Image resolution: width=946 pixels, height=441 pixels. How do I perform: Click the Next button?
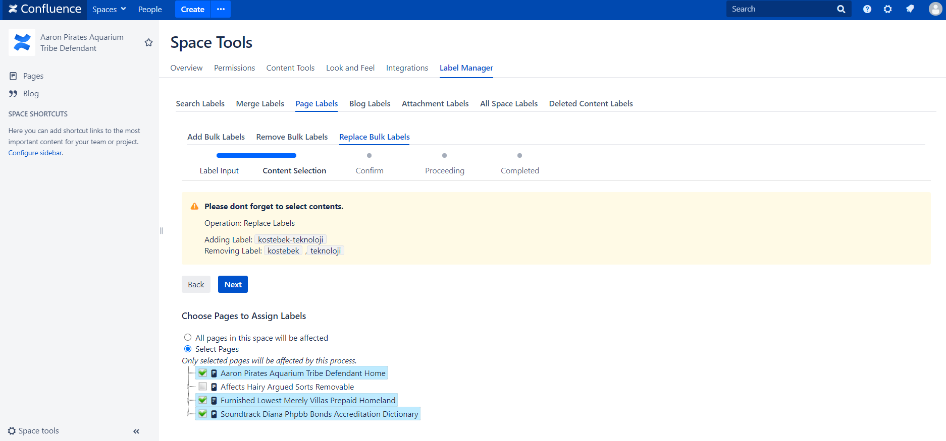click(233, 284)
